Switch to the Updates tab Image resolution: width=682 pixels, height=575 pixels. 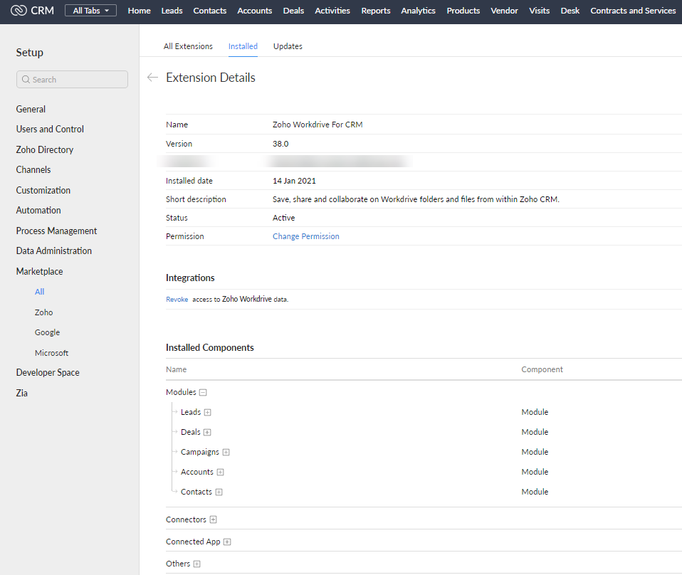288,46
